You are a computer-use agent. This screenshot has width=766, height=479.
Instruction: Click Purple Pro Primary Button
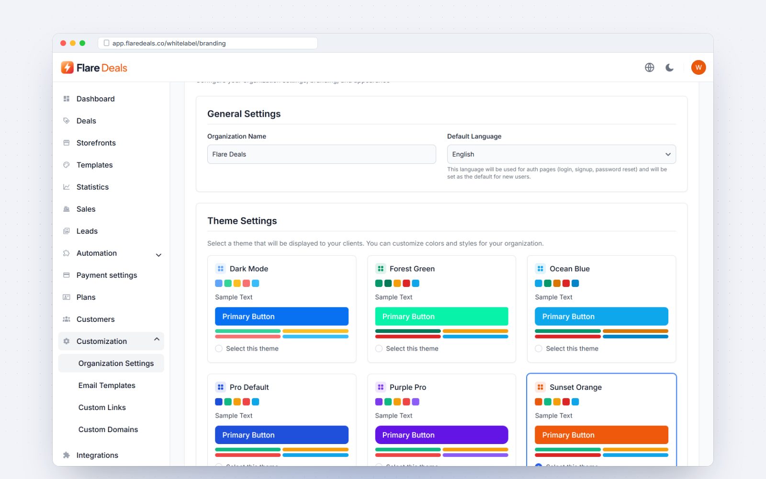click(441, 435)
